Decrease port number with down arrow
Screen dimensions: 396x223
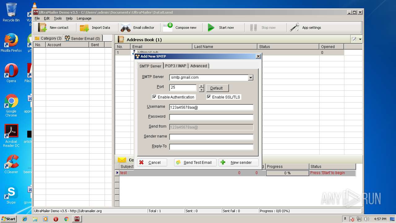pyautogui.click(x=201, y=90)
